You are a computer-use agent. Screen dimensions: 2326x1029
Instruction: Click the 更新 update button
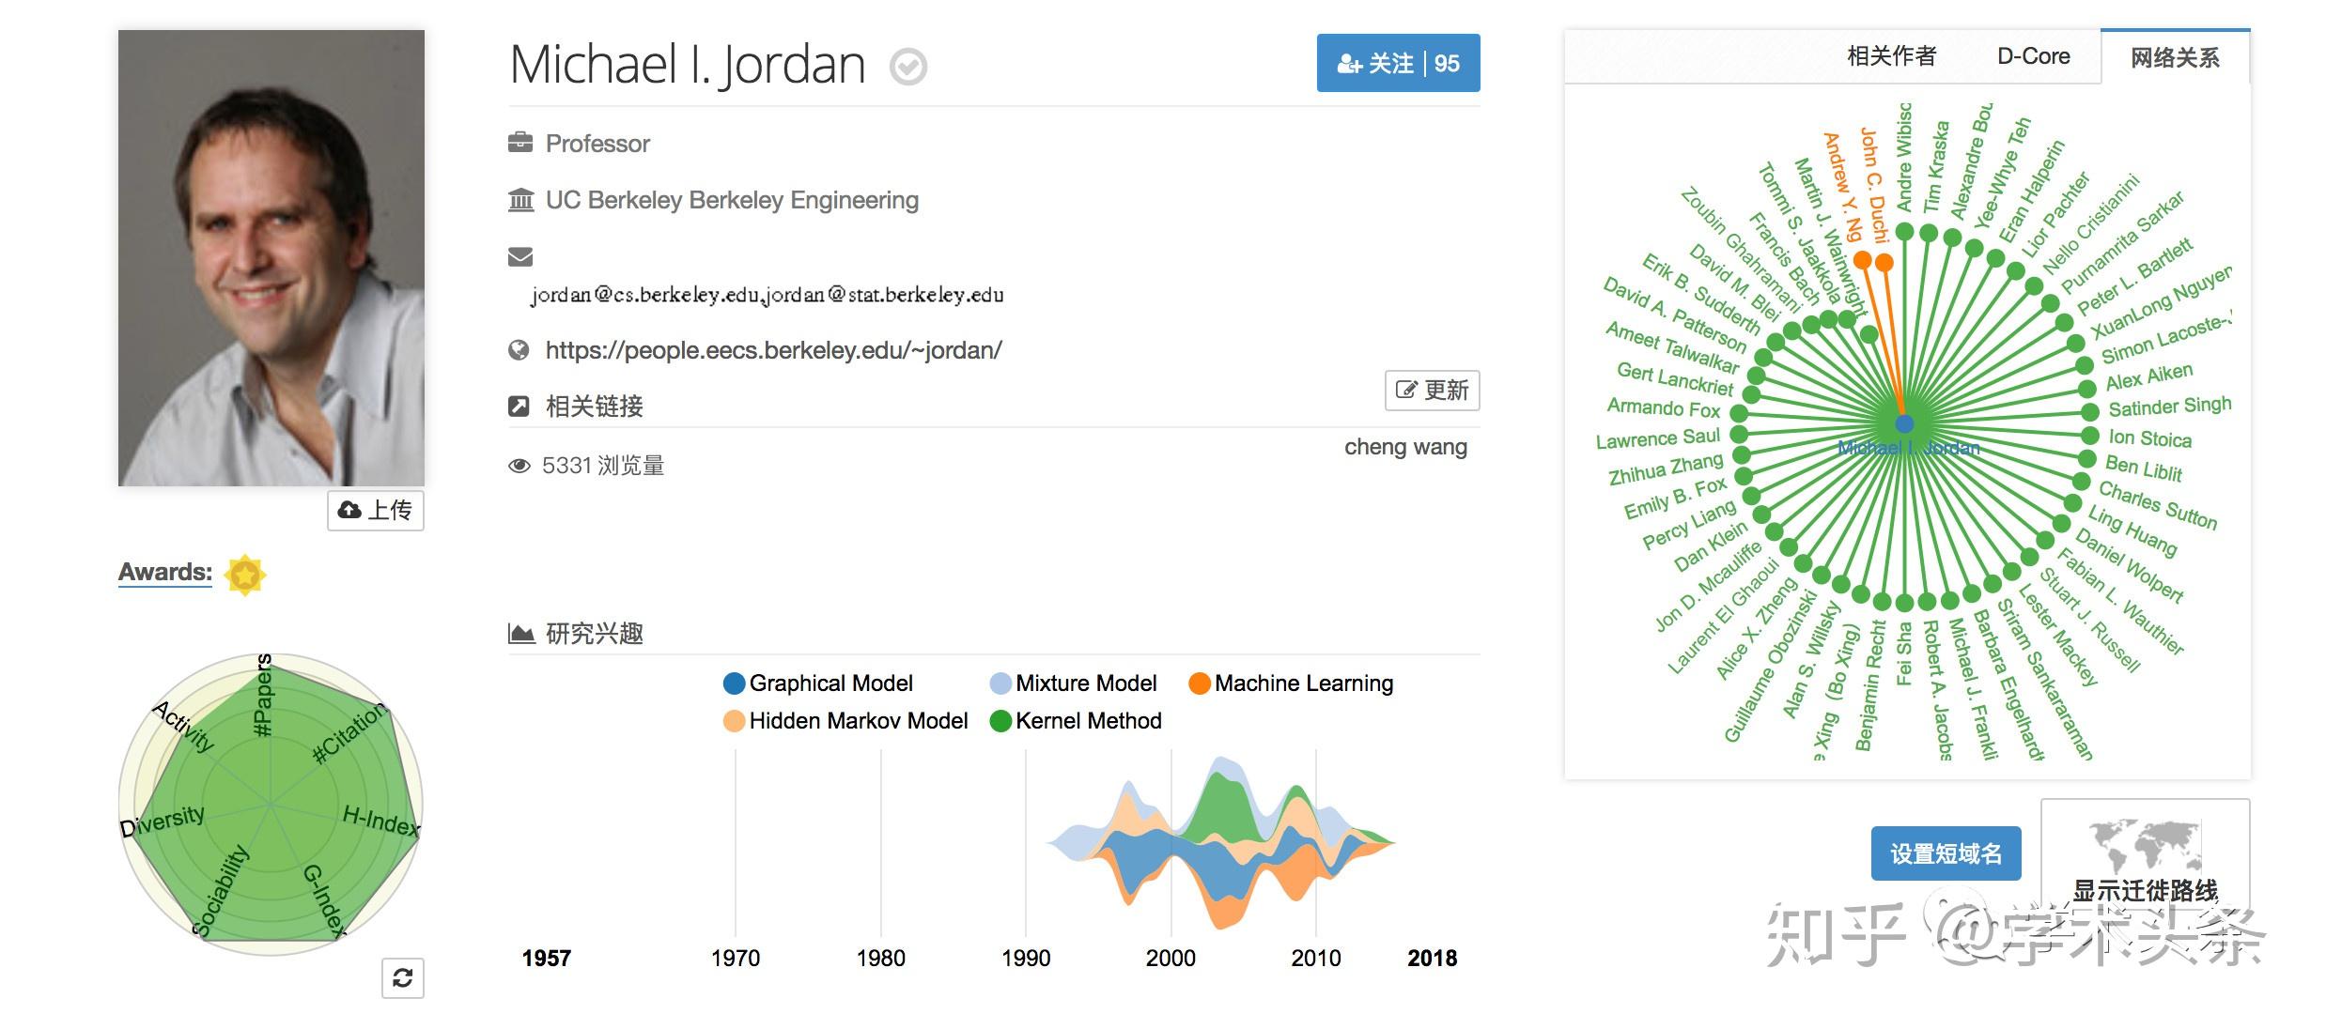[1432, 391]
